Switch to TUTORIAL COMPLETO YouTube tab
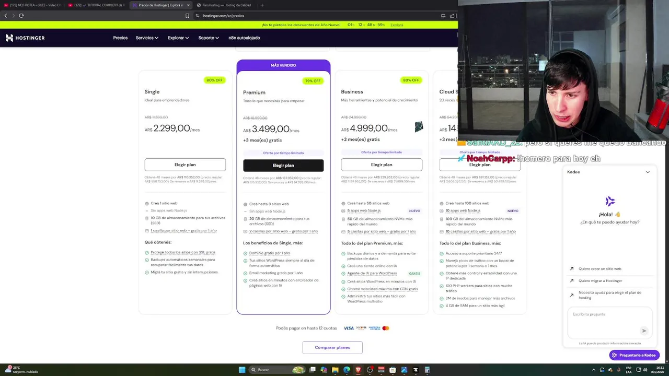 [97, 5]
